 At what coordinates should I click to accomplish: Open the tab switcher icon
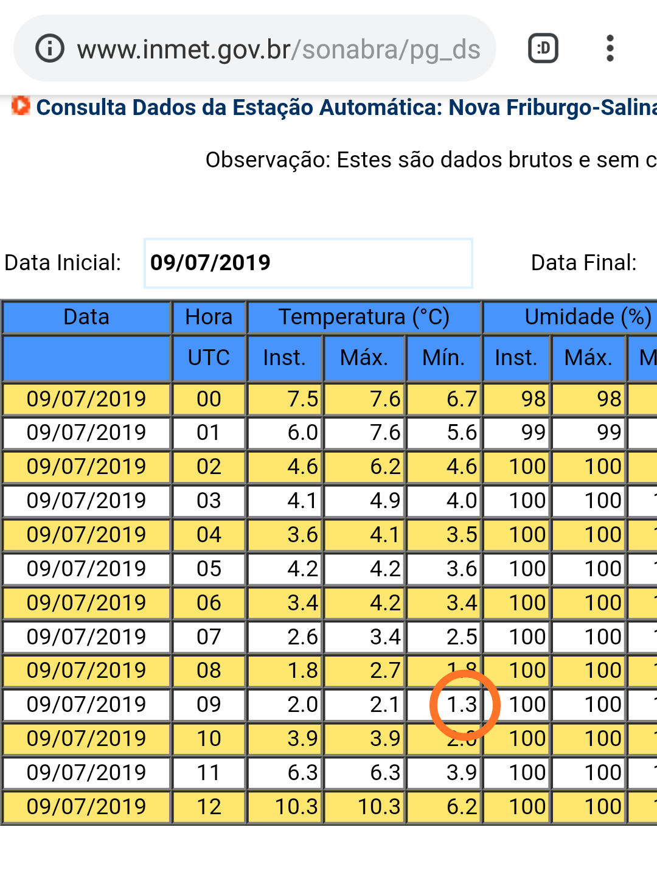(543, 49)
